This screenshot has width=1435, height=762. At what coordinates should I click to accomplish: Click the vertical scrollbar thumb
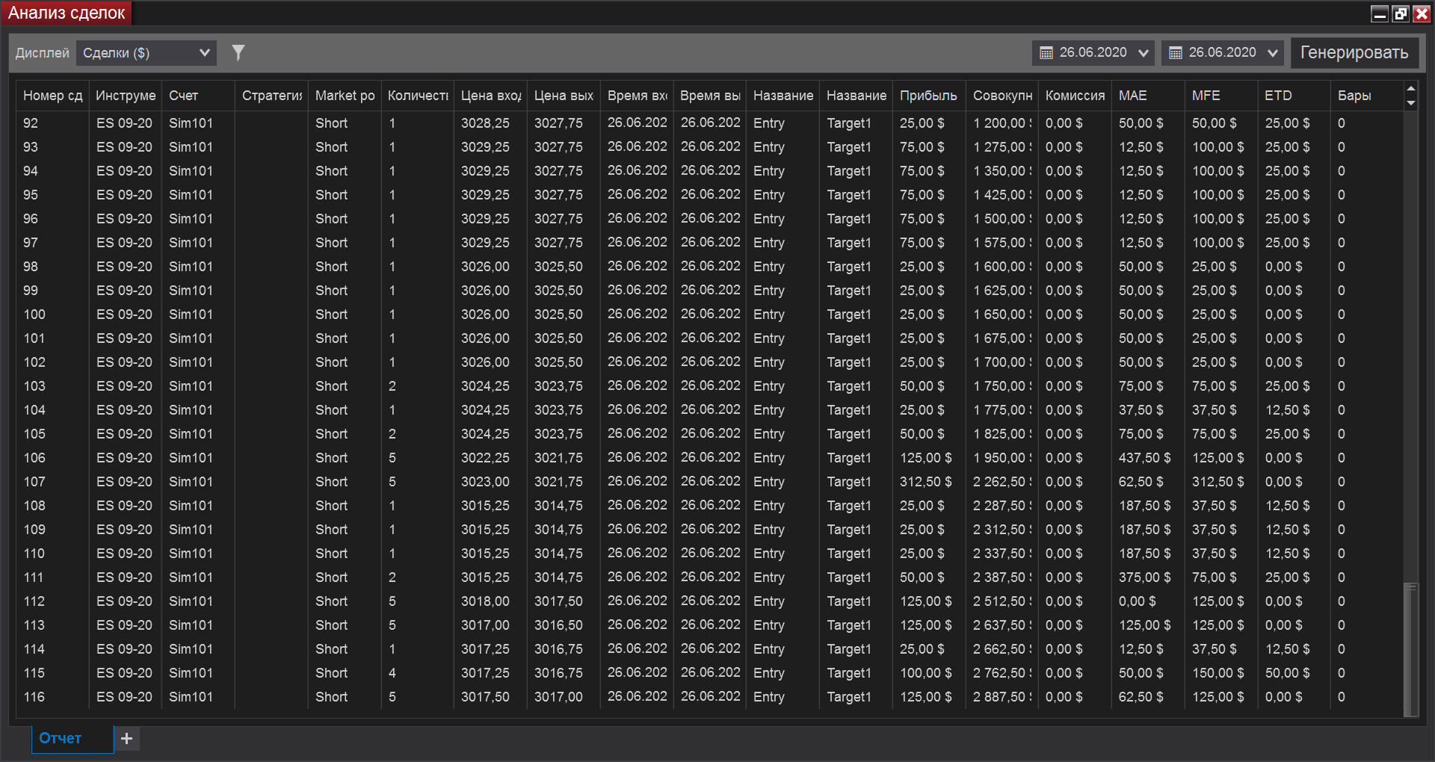point(1411,649)
